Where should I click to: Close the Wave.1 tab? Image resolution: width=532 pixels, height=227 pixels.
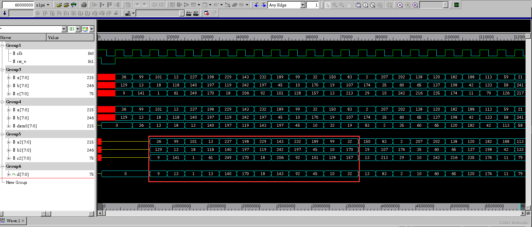coord(23,221)
